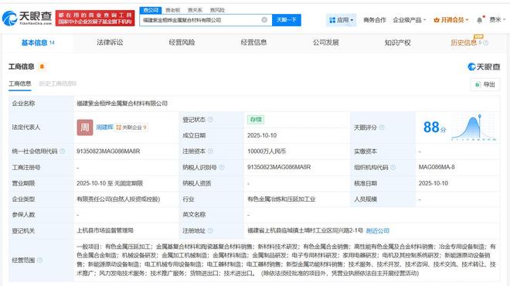Click the help icon next to 纳税人识别号
510x286 pixels.
point(222,167)
